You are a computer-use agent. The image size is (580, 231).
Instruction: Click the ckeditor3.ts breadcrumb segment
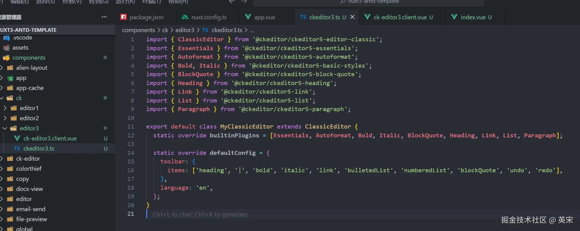(227, 30)
